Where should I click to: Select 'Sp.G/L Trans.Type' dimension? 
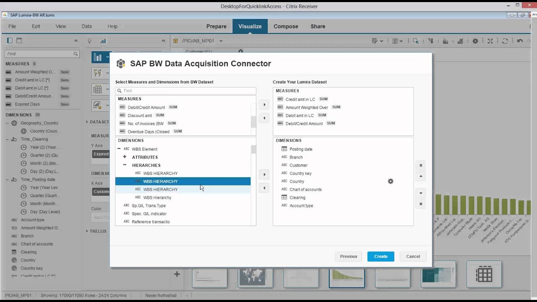point(149,206)
